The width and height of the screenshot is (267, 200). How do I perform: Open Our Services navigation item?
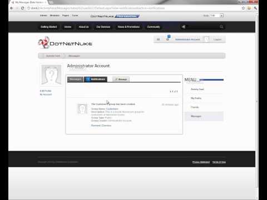click(x=103, y=27)
